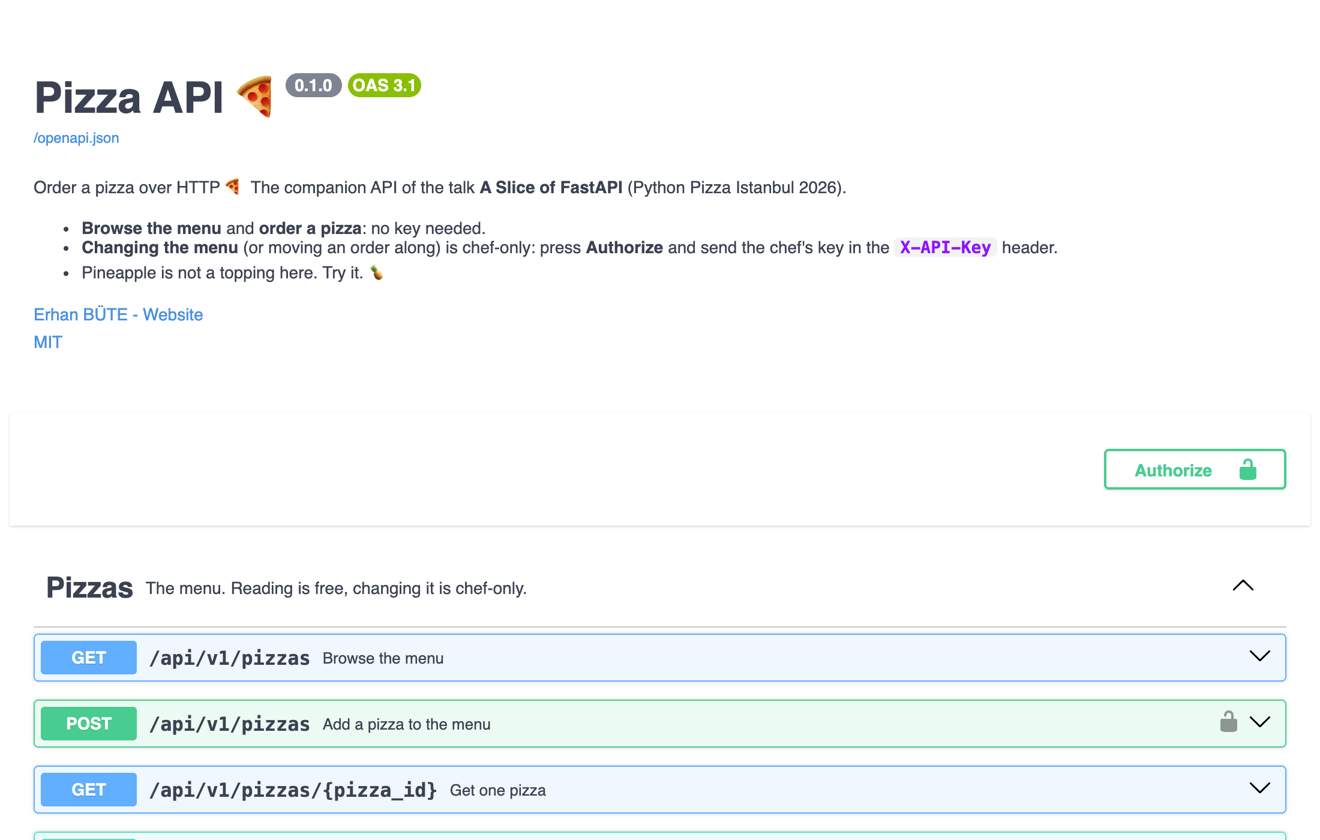Click the padlock on POST /api/v1/pizzas row
The width and height of the screenshot is (1320, 840).
pyautogui.click(x=1228, y=722)
